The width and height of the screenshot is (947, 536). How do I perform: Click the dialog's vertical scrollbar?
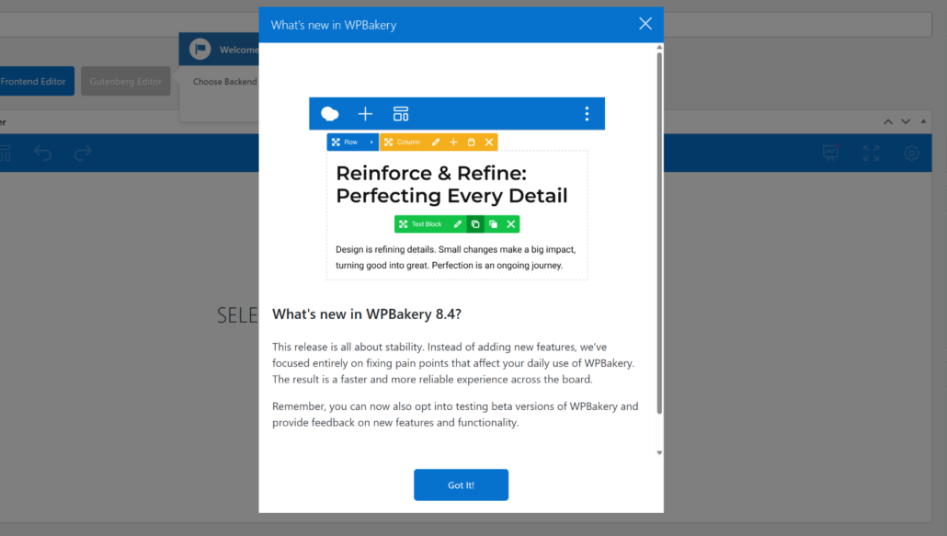[658, 230]
